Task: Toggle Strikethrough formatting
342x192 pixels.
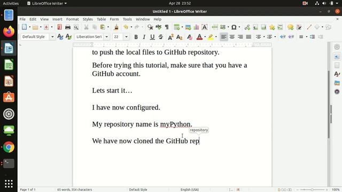Action: click(x=161, y=37)
